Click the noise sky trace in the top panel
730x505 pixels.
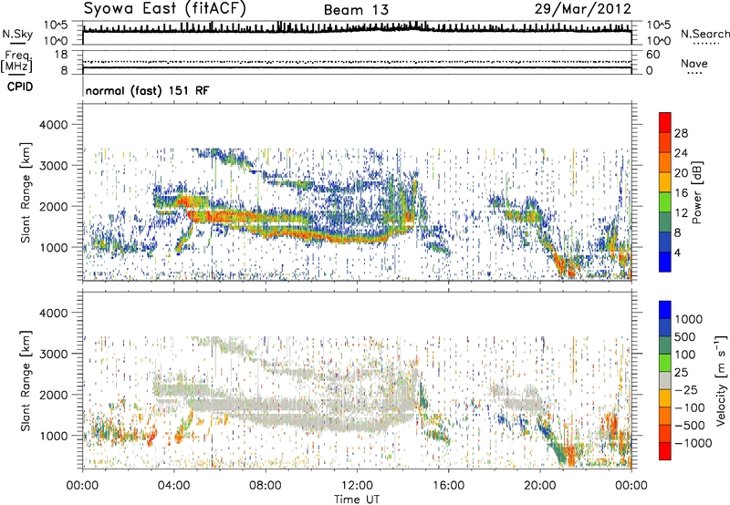(357, 30)
